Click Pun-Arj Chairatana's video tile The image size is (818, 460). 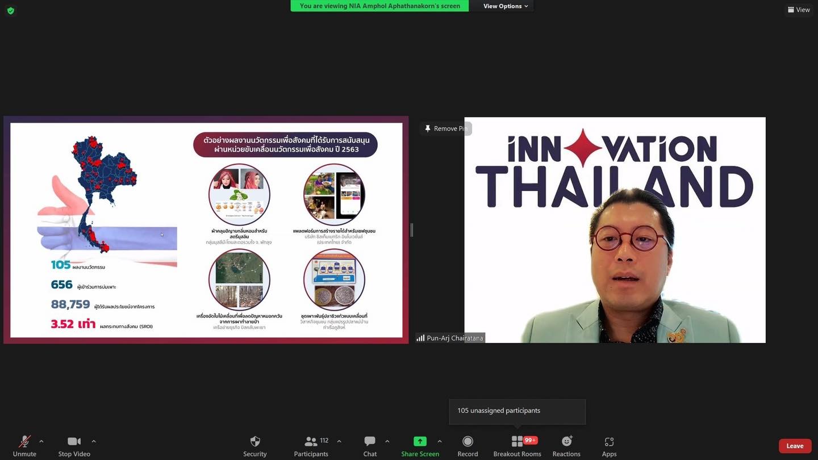[x=615, y=230]
